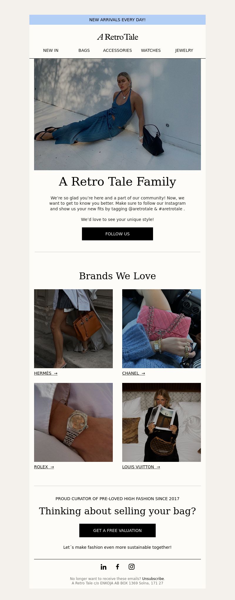The height and width of the screenshot is (600, 235).
Task: Follow the CHANEL arrow link
Action: [134, 373]
